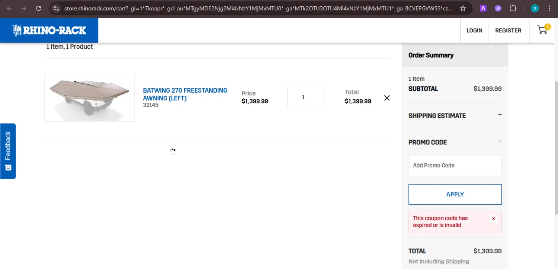
Task: Click the SUBTOTAL amount $1,399.99
Action: [x=487, y=89]
